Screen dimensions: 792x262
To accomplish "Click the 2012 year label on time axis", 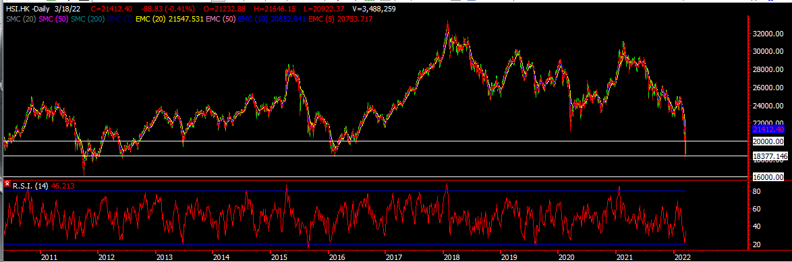I will pyautogui.click(x=106, y=257).
